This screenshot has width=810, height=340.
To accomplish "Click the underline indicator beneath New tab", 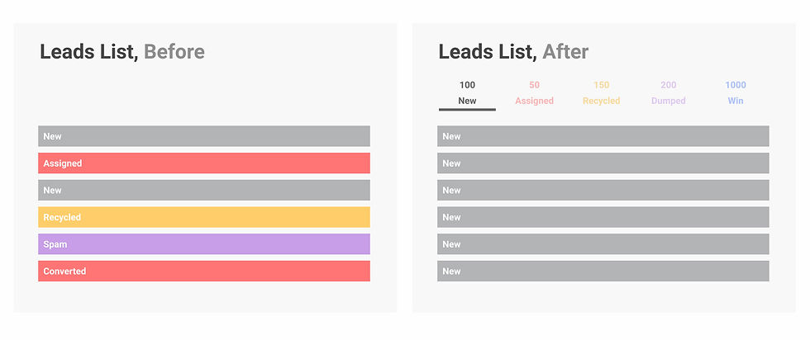I will click(467, 110).
